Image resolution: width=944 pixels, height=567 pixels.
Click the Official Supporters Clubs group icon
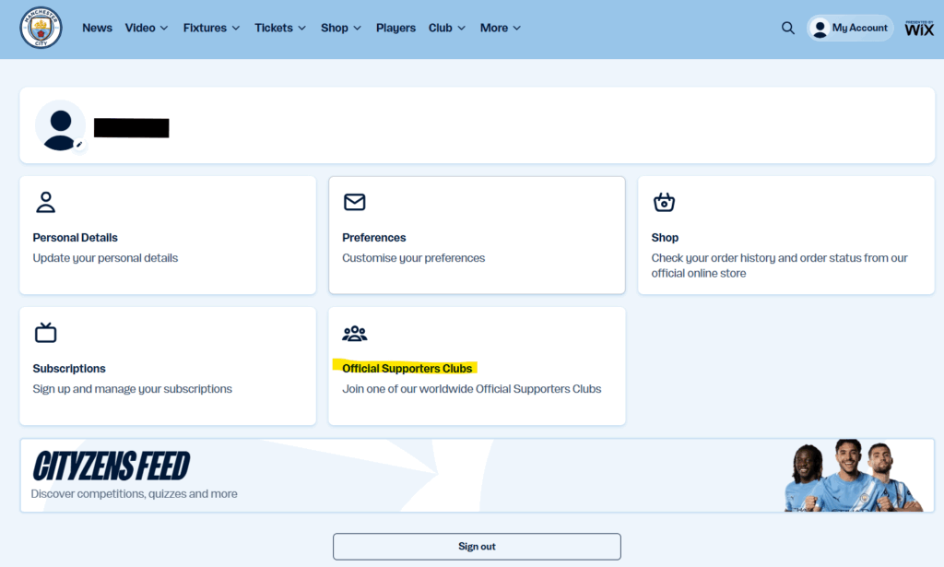point(354,333)
